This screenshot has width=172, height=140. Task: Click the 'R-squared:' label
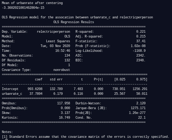pos(85,32)
